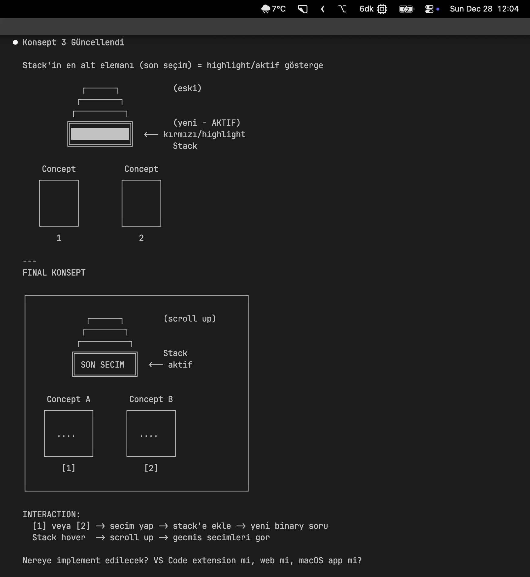Viewport: 530px width, 577px height.
Task: Select the Concept A box with dots
Action: pos(69,433)
